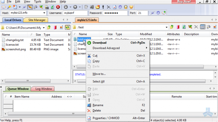Go up one folder in local pane

click(49, 27)
